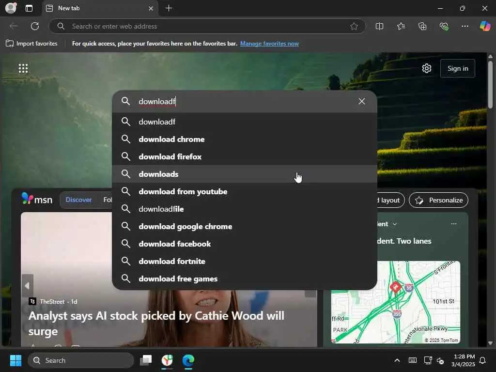Open Task View on taskbar
Screen dimensions: 496x372
(x=146, y=360)
